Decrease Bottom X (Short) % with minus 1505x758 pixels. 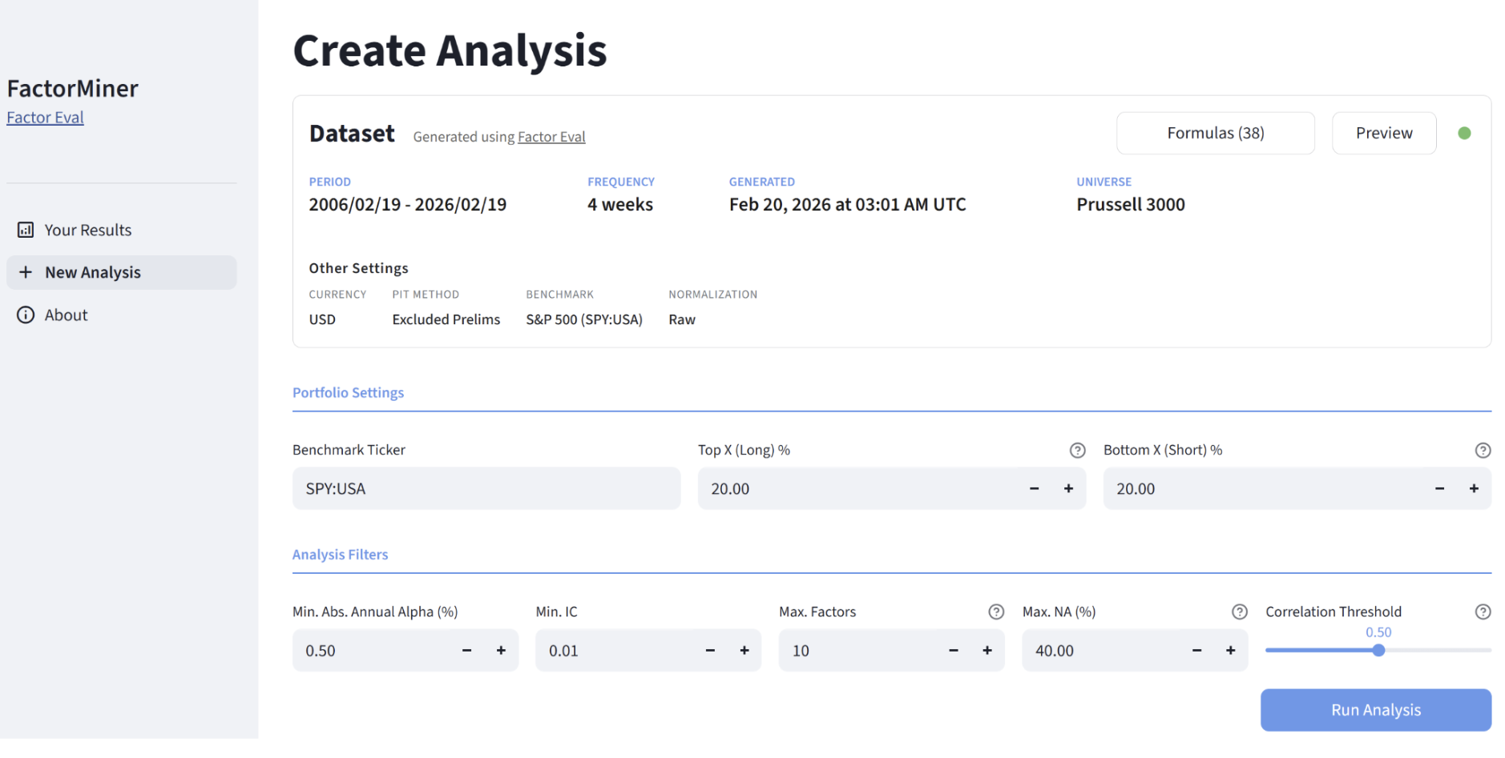tap(1439, 489)
